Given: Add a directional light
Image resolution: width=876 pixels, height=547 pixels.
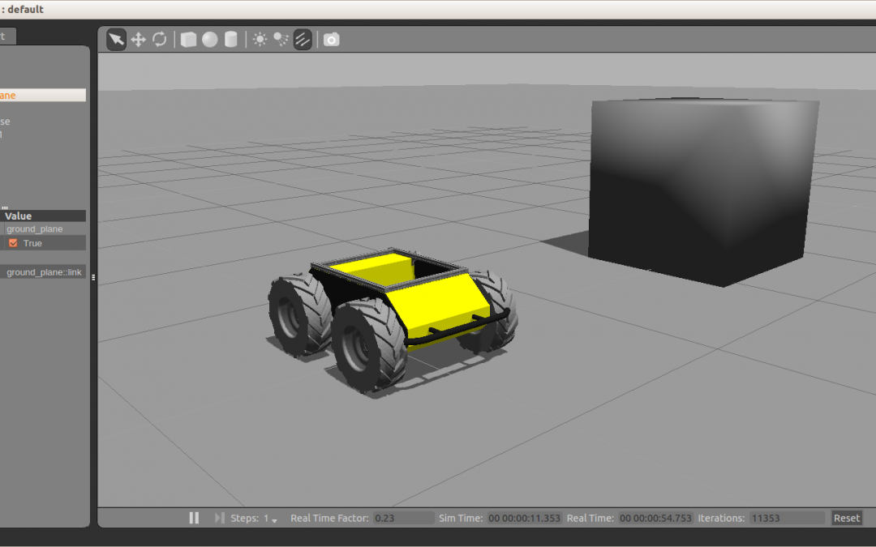Looking at the screenshot, I should pyautogui.click(x=303, y=40).
